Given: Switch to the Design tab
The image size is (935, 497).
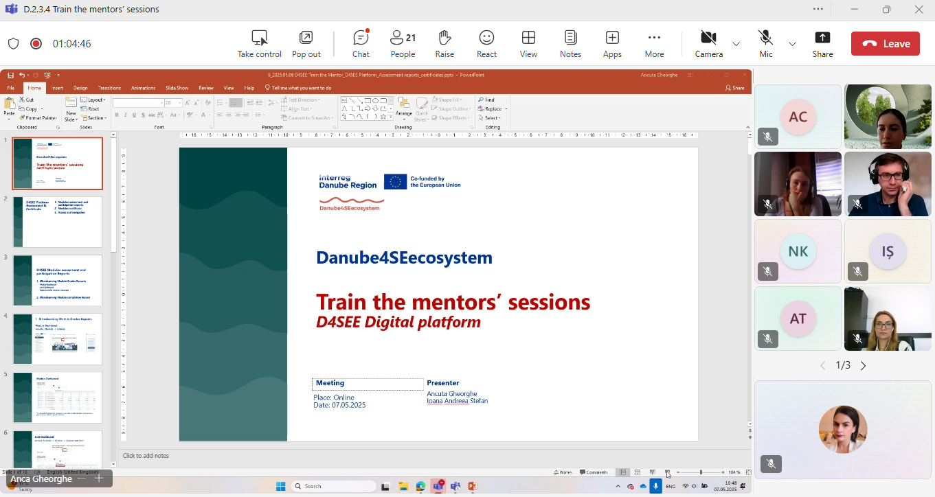Looking at the screenshot, I should (x=80, y=88).
